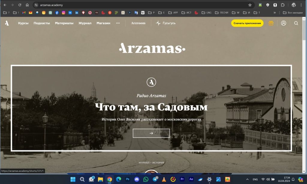Click the site search magnifier icon
The image size is (307, 184).
click(x=296, y=23)
